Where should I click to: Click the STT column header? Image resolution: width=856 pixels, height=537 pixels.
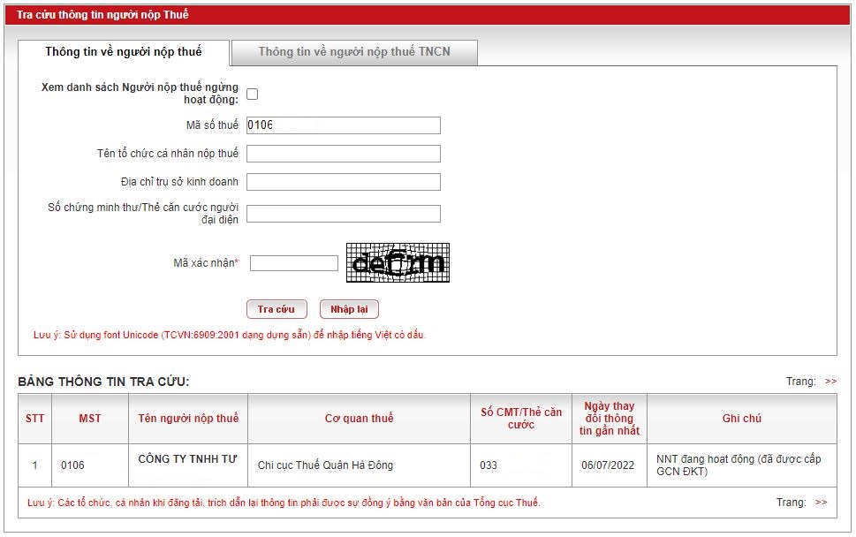point(34,419)
